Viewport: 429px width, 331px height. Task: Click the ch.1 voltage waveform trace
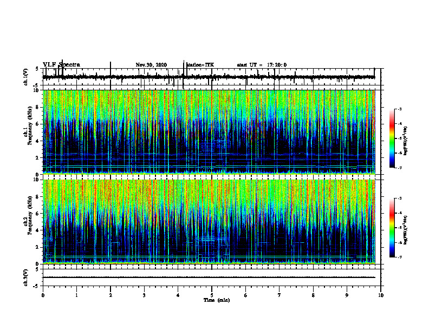[209, 77]
